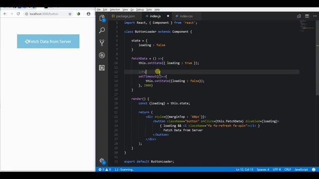Change line endings via CRLF
This screenshot has width=319, height=179.
tap(288, 170)
